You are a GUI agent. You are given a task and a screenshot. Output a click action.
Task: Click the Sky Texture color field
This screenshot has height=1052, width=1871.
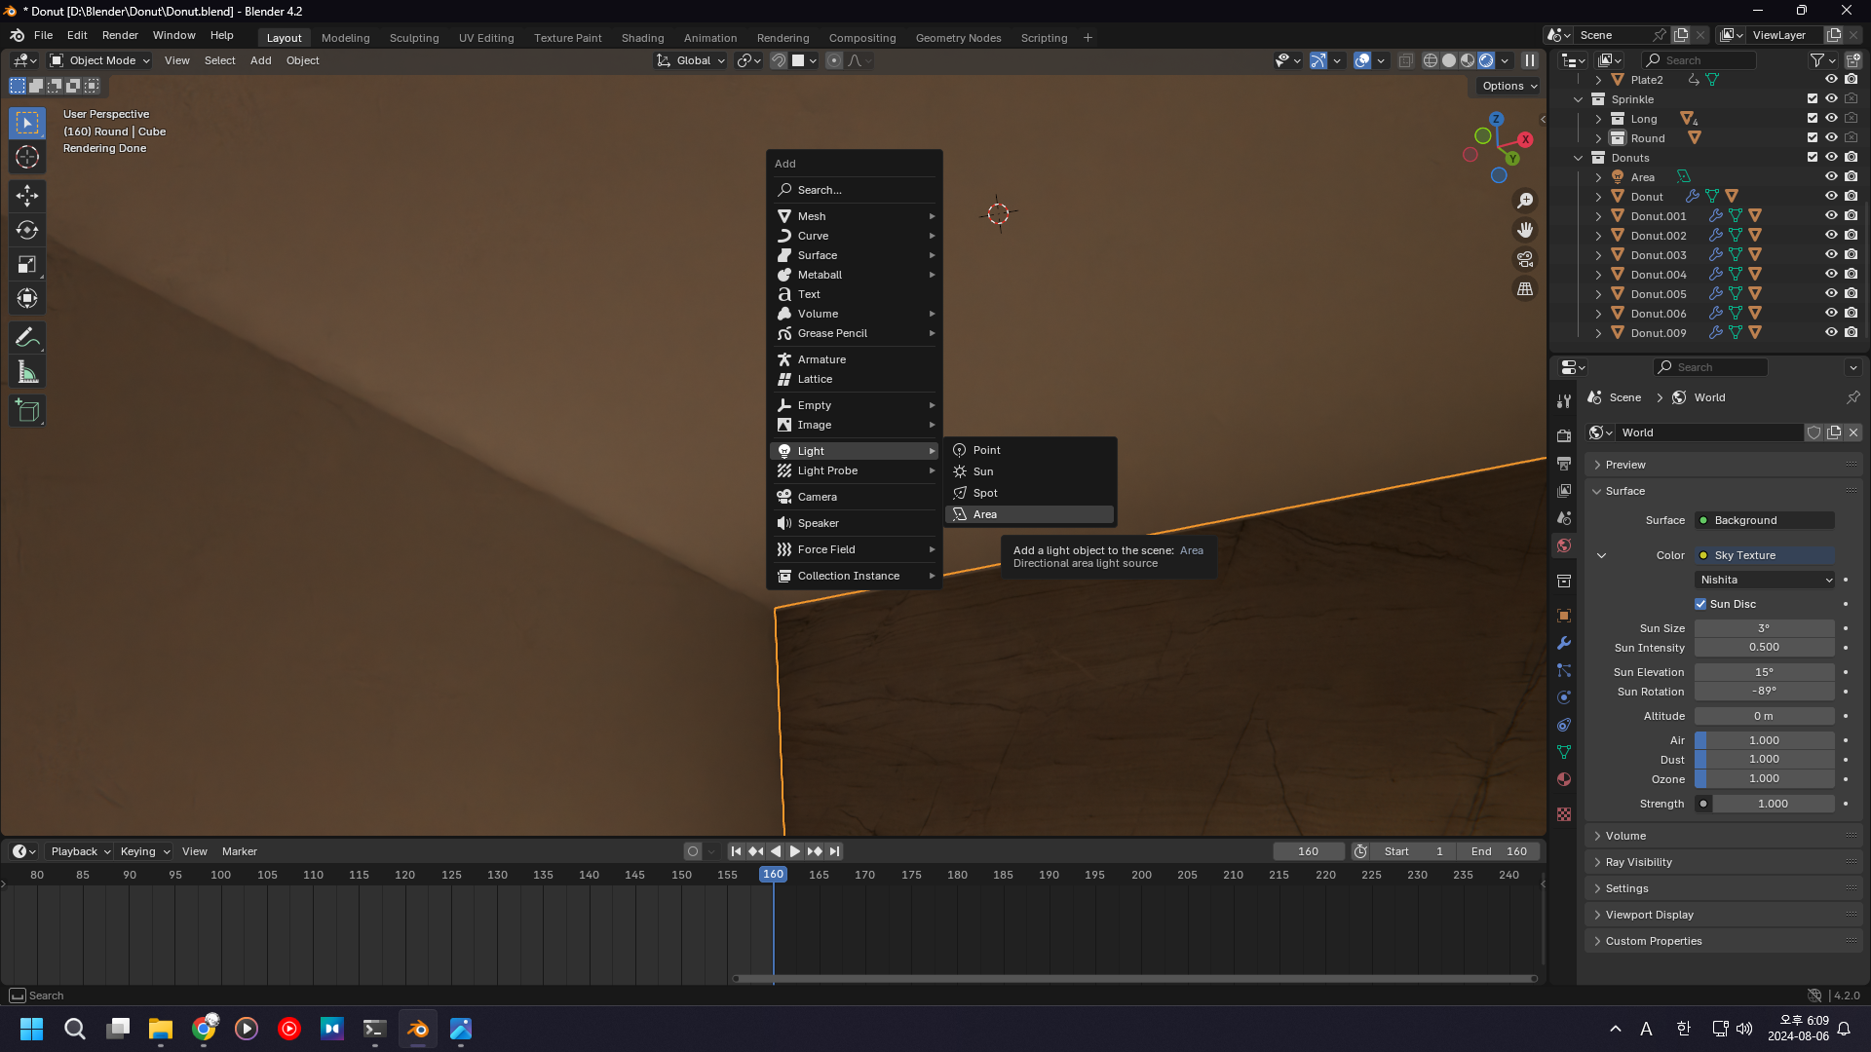click(x=1765, y=555)
